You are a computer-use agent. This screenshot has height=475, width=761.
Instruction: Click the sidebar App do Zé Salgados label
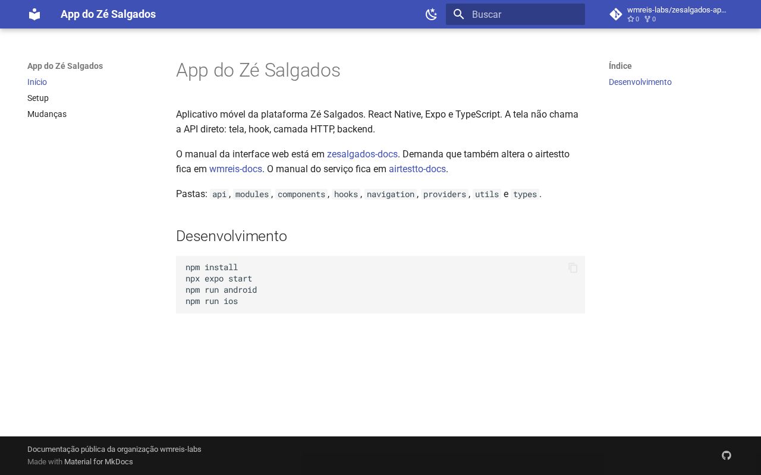point(65,66)
